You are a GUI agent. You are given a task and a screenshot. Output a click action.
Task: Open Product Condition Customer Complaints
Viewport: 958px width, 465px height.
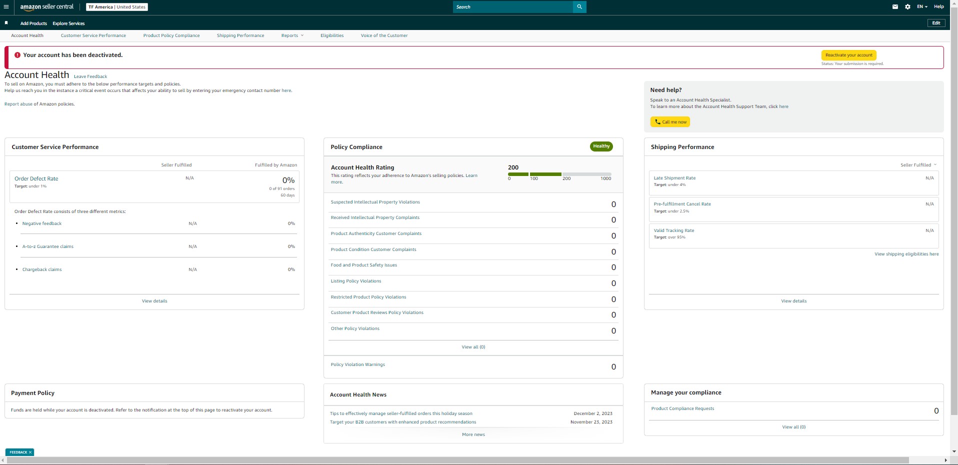click(x=373, y=249)
